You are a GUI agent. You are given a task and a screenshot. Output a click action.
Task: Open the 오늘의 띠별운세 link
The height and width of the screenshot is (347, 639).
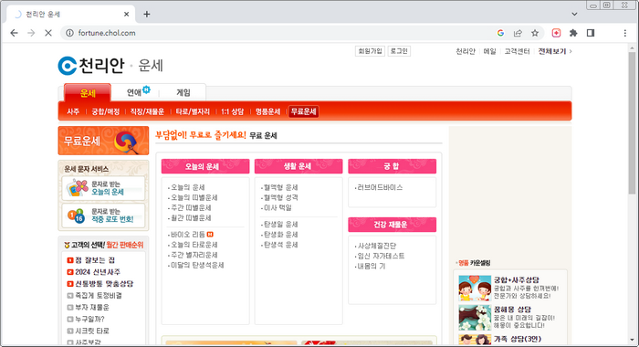click(194, 198)
